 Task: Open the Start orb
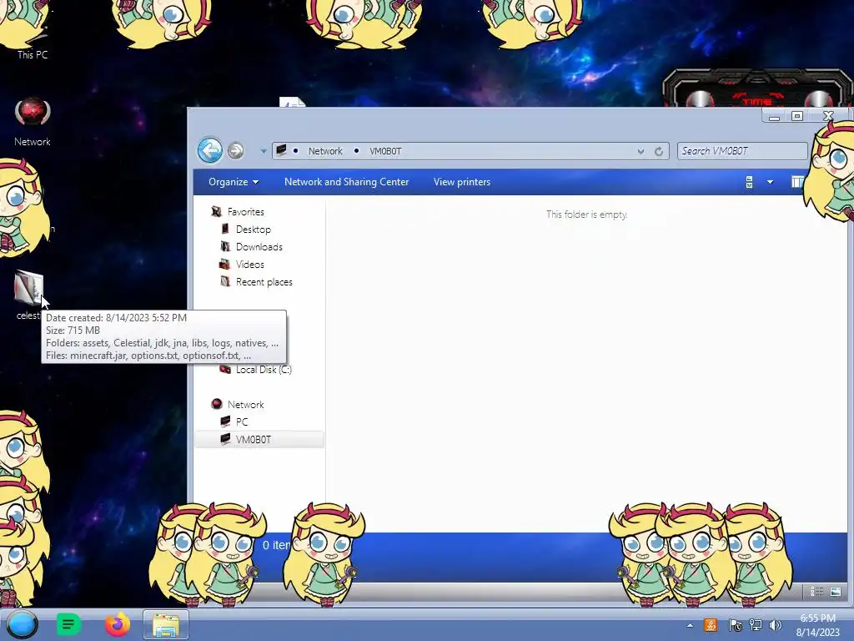[23, 624]
